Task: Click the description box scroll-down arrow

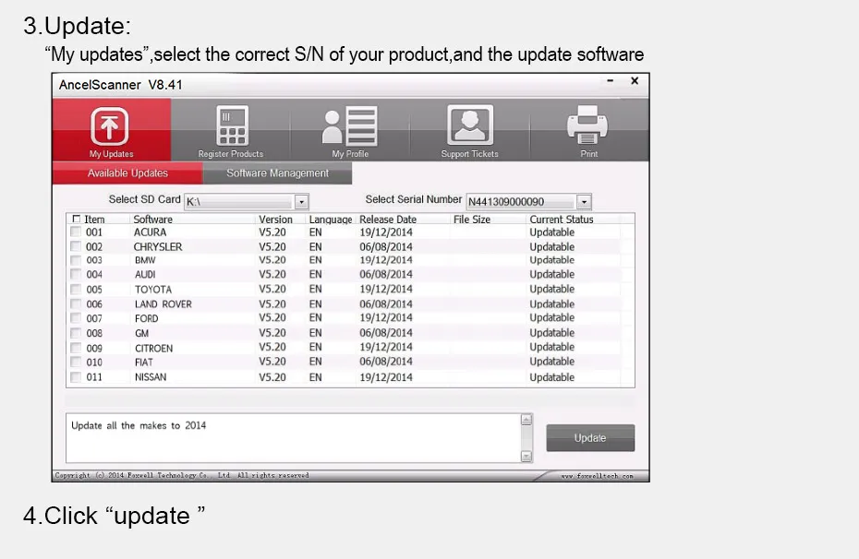Action: point(526,456)
